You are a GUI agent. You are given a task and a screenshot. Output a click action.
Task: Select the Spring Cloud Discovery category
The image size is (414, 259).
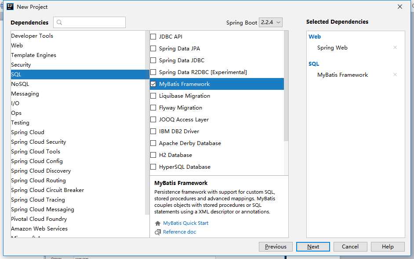point(78,171)
